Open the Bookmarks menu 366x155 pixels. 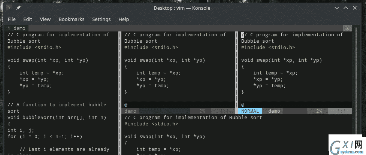click(72, 19)
